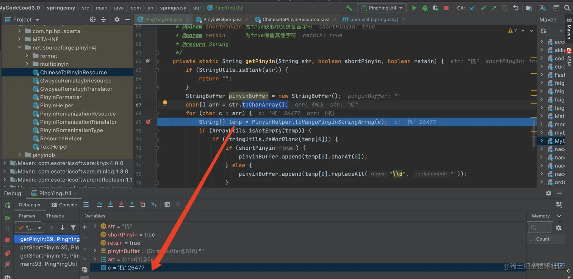
Task: Click Step Over in debugger toolbar
Action: 100,205
